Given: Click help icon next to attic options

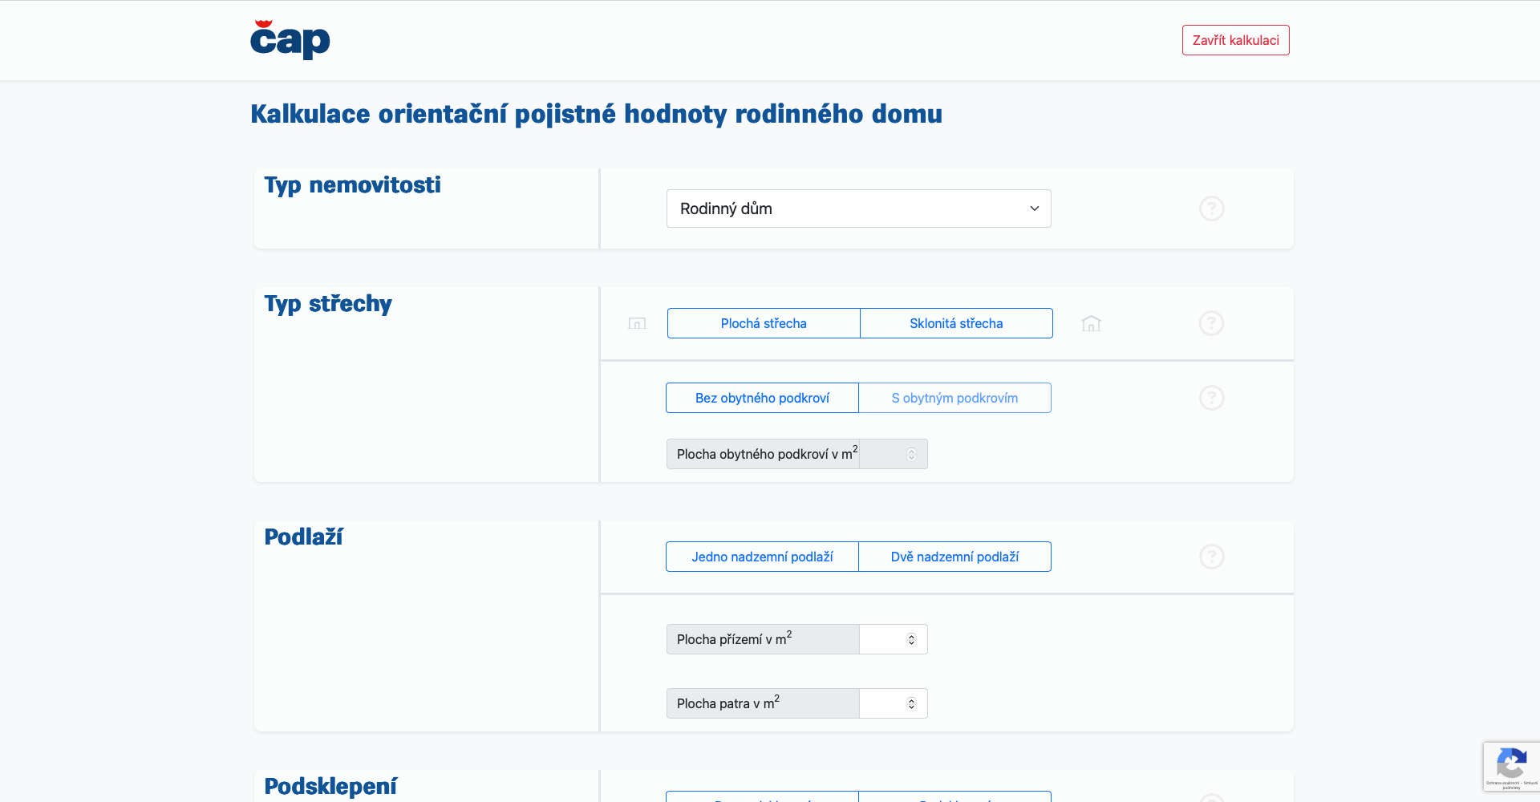Looking at the screenshot, I should tap(1211, 398).
